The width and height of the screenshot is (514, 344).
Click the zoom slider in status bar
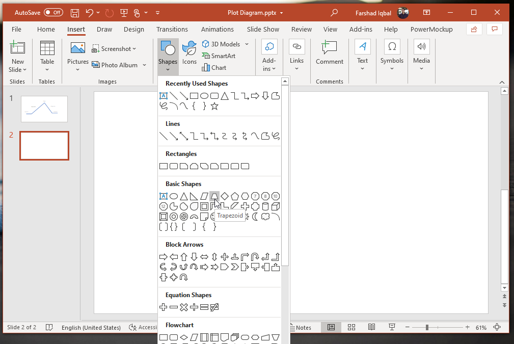pyautogui.click(x=427, y=327)
